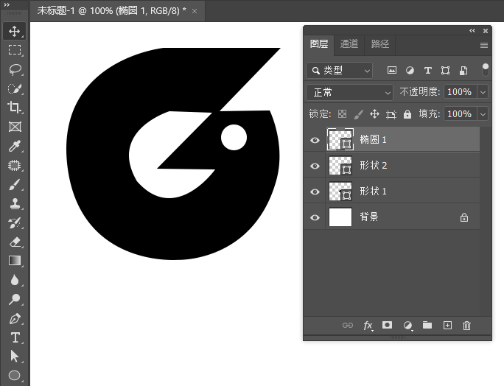Create a new layer
This screenshot has width=504, height=386.
click(447, 326)
